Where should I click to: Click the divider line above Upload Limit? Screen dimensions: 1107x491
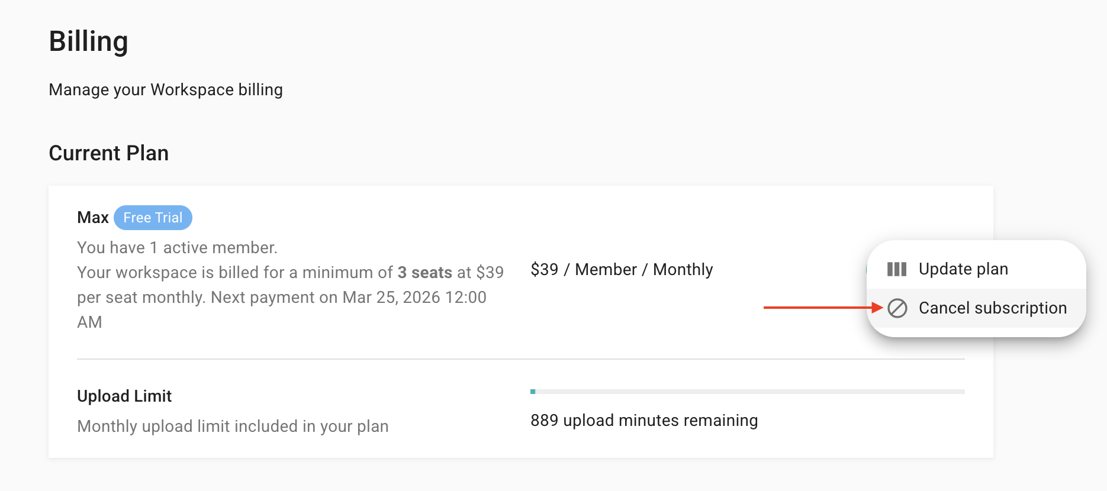pos(520,359)
